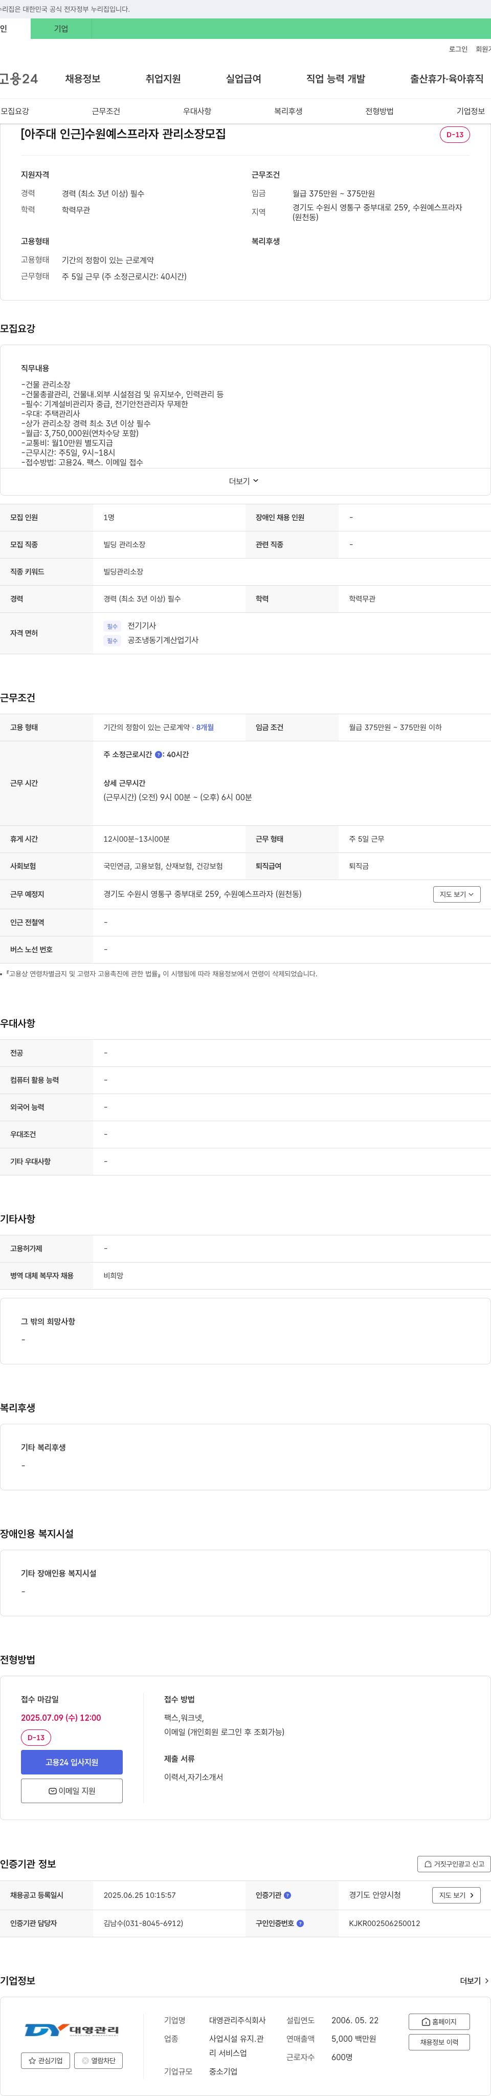The image size is (491, 2096).
Task: Click the 월급 375만원 임금 조건 value
Action: pos(395,728)
